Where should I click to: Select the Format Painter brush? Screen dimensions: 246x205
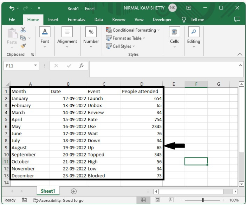pyautogui.click(x=23, y=46)
